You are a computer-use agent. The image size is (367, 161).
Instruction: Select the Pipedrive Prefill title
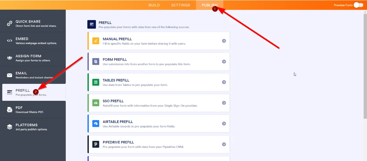click(x=118, y=143)
